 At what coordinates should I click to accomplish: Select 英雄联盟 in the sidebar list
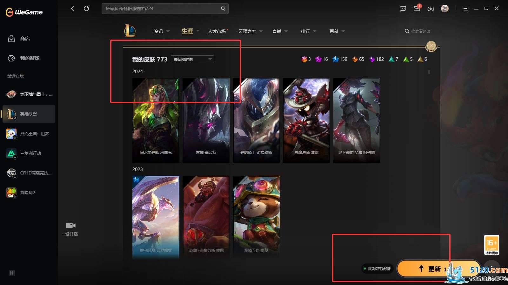click(x=29, y=114)
